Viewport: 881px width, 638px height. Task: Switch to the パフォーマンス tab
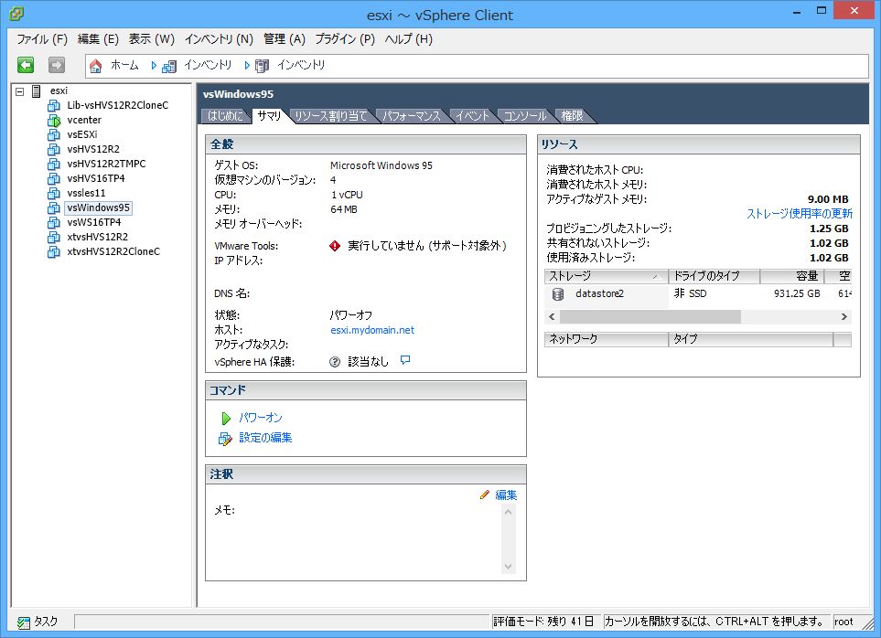(412, 116)
